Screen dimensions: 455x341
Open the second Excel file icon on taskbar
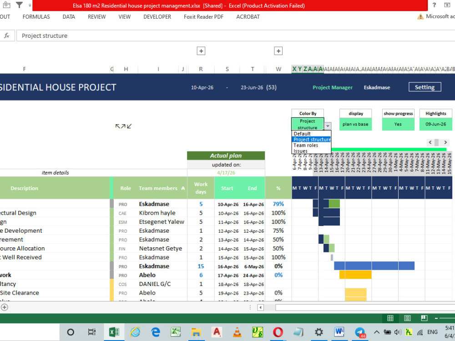pos(176,332)
